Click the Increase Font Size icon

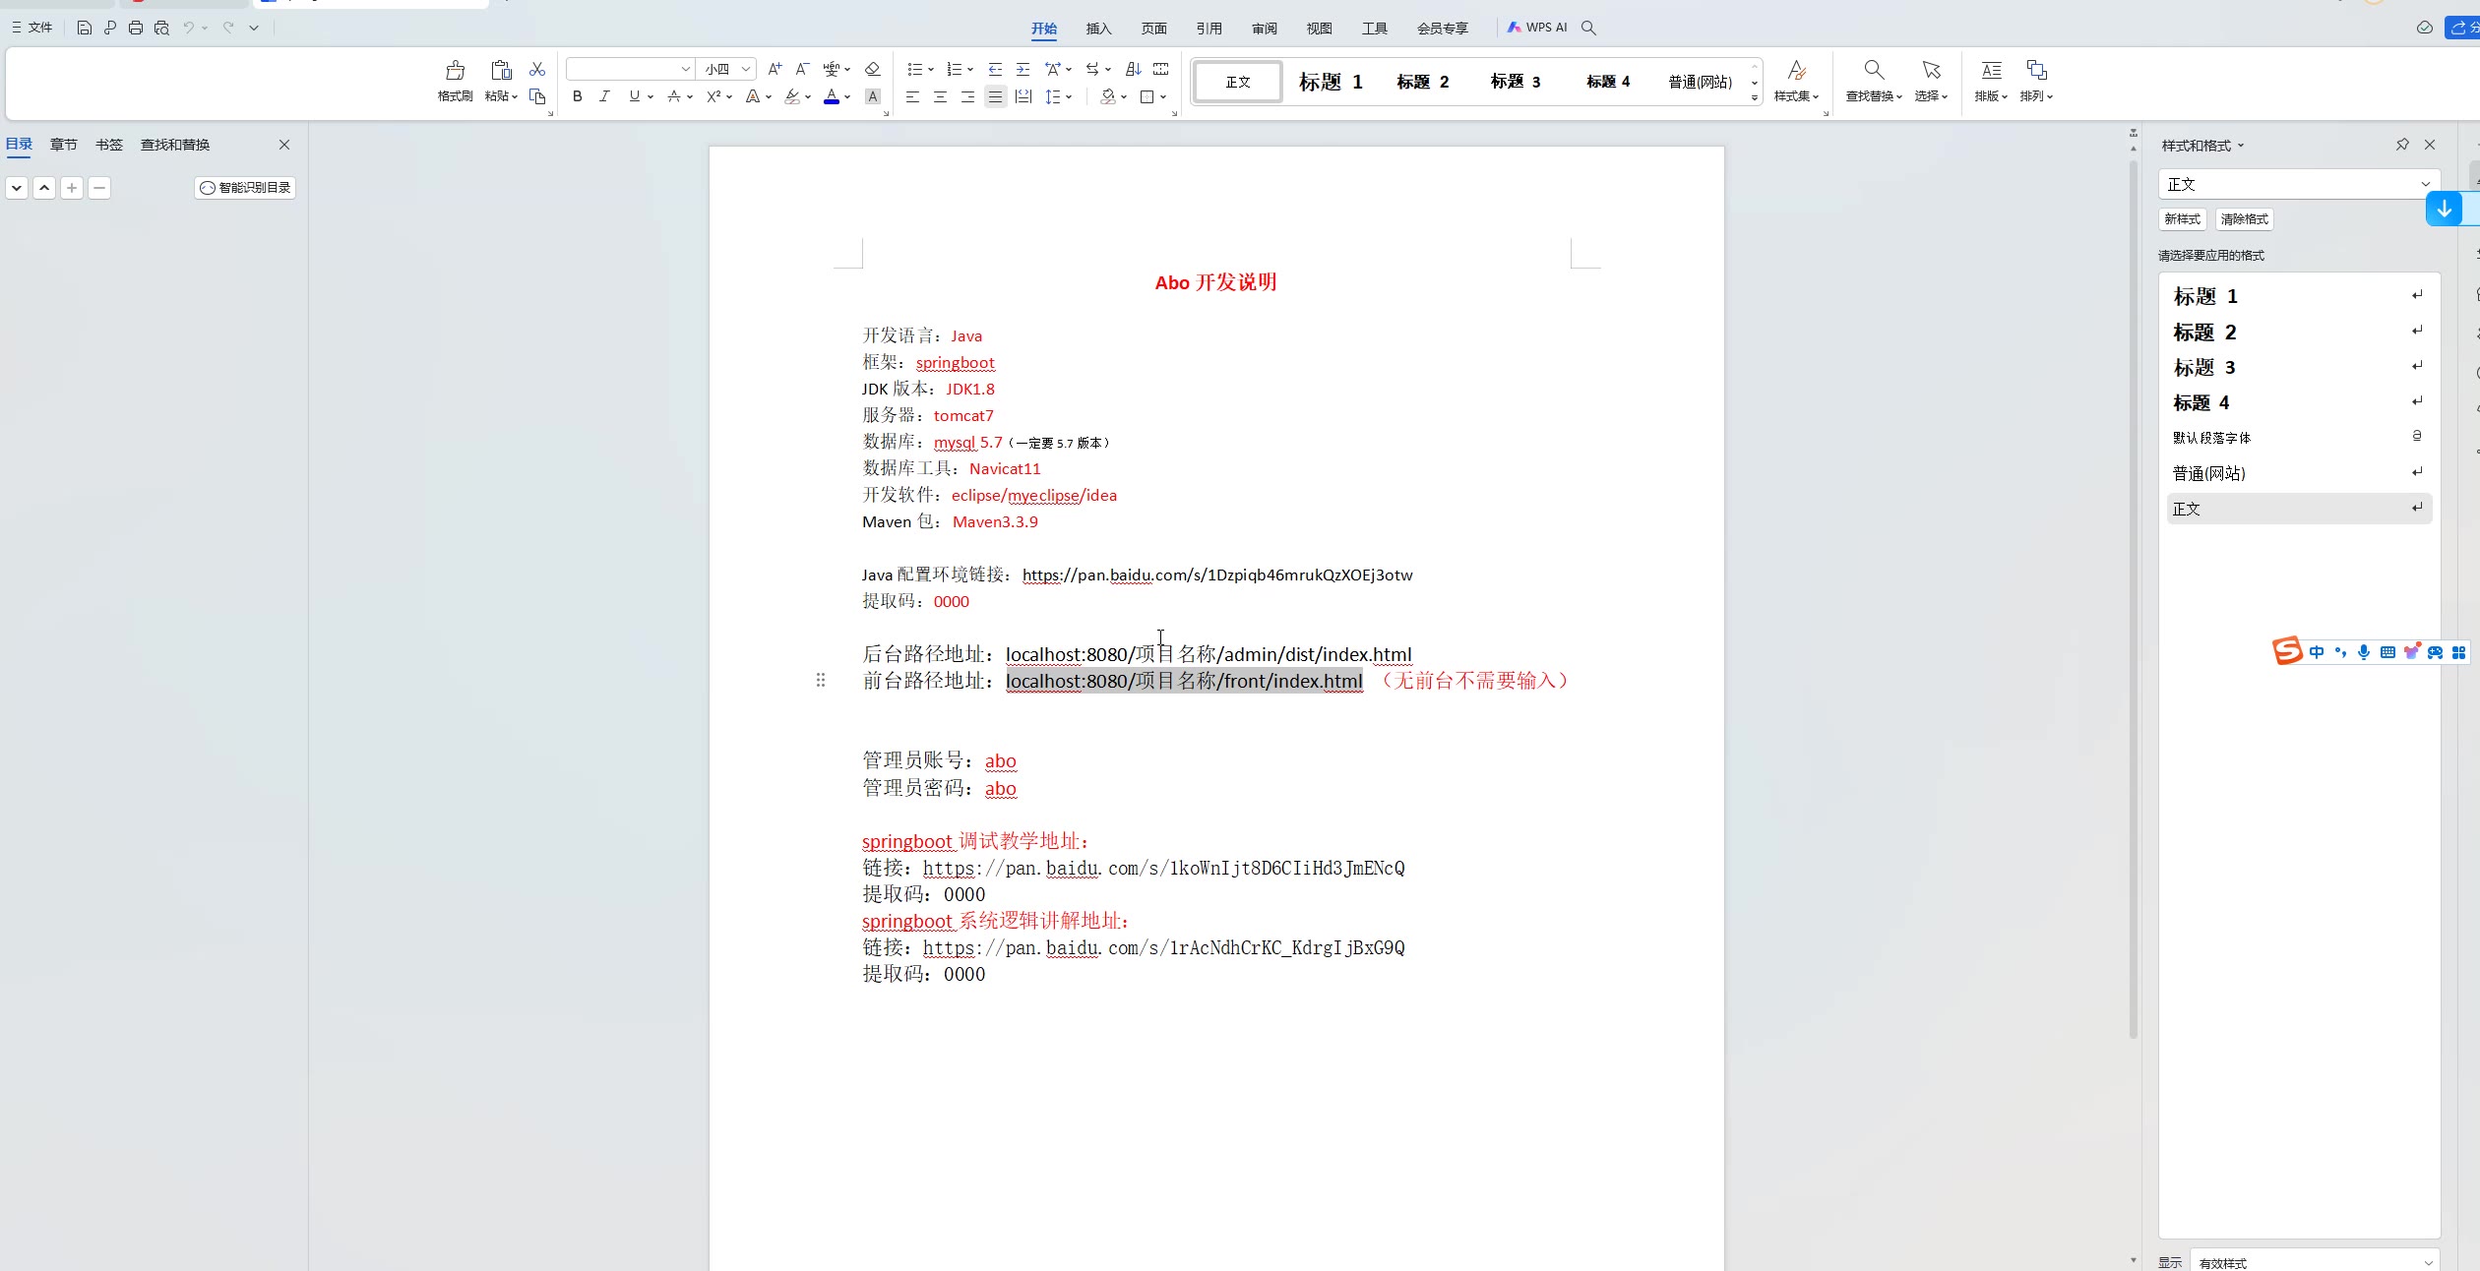[775, 69]
